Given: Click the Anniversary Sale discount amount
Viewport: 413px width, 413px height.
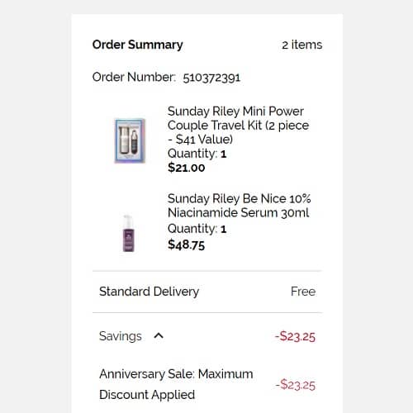Looking at the screenshot, I should point(295,385).
